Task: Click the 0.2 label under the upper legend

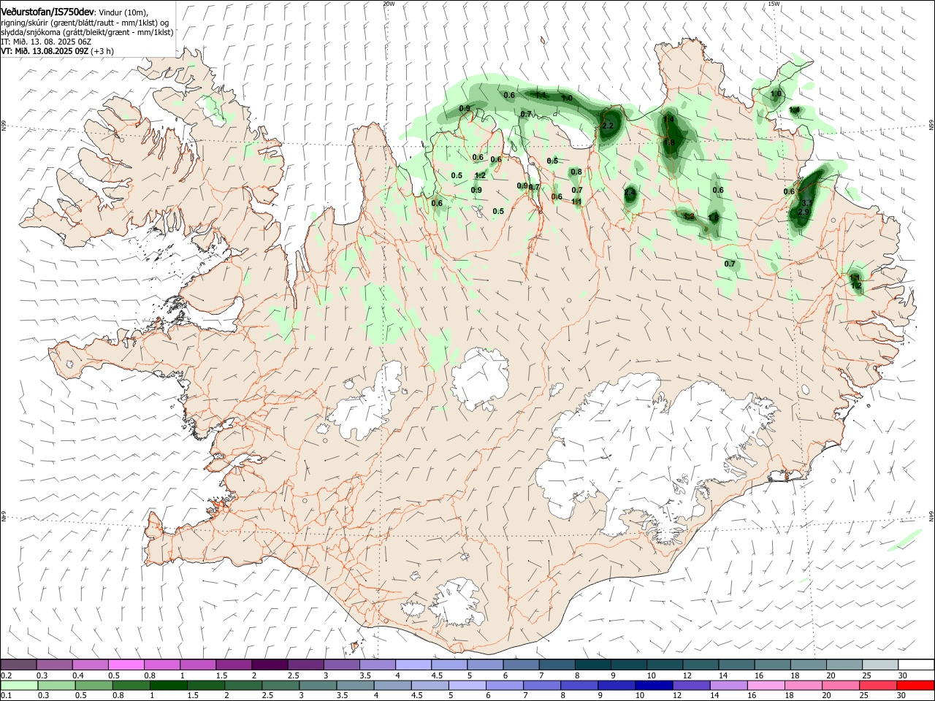Action: [x=6, y=675]
